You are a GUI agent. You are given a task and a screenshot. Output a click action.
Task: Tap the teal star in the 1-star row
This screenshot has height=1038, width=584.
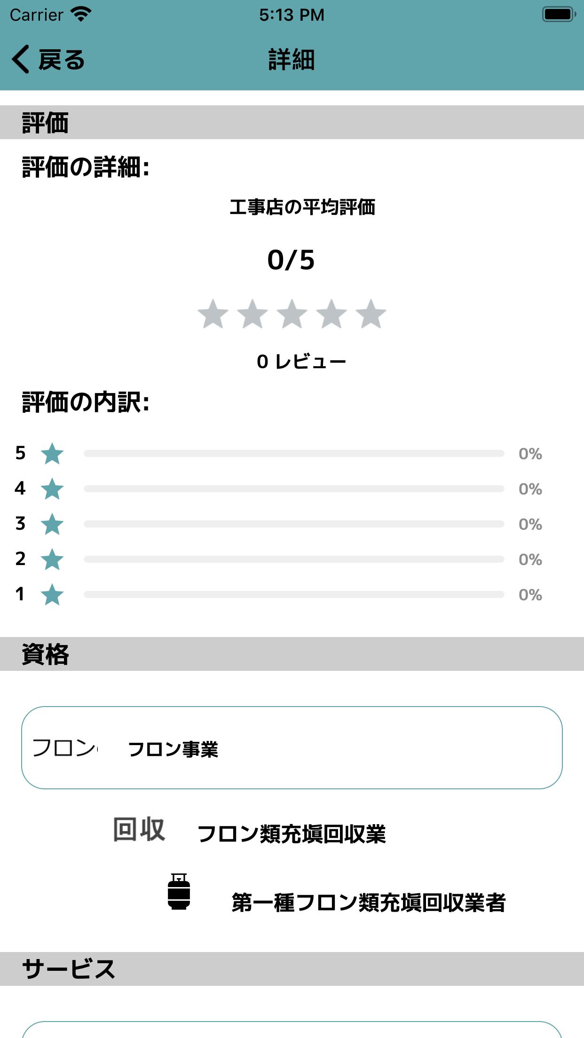[x=52, y=595]
